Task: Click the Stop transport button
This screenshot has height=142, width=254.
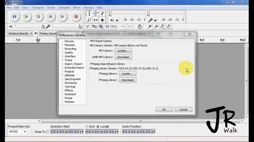Action: point(38,17)
